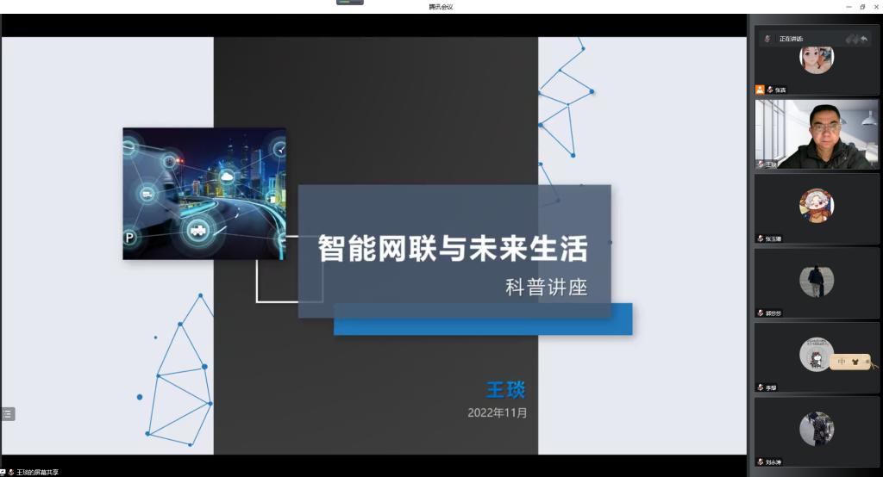Select the 张玉珊 cartoon avatar tile
Image resolution: width=883 pixels, height=477 pixels.
point(816,205)
